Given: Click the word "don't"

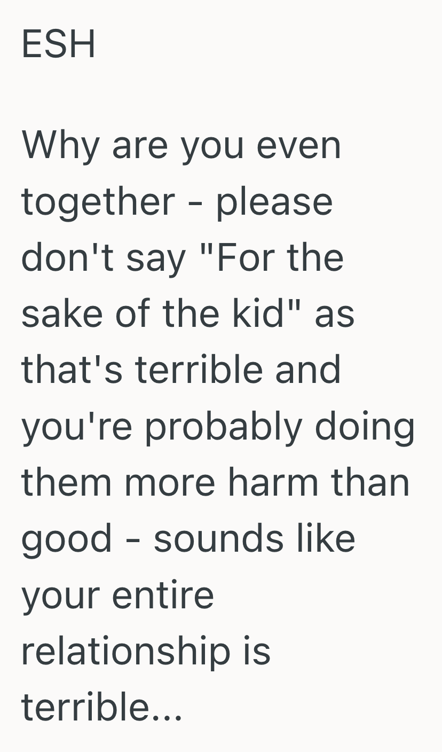Looking at the screenshot, I should pyautogui.click(x=67, y=257).
